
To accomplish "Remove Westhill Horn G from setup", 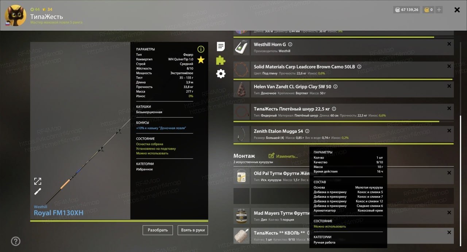I will 449,44.
